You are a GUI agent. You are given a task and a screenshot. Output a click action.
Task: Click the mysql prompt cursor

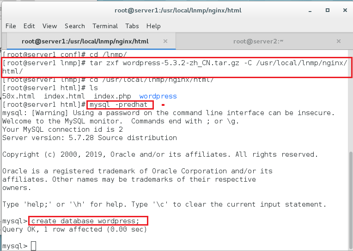tap(34, 246)
